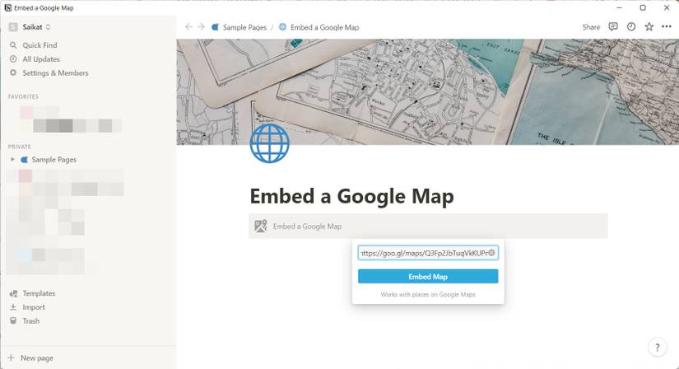The image size is (679, 369).
Task: Click the Templates icon
Action: (13, 293)
